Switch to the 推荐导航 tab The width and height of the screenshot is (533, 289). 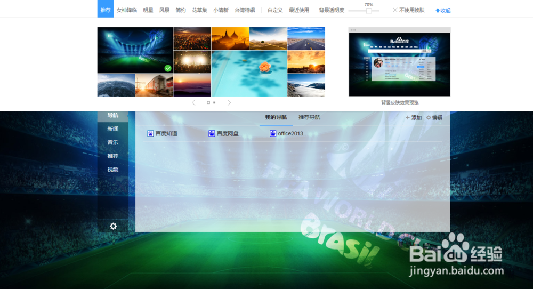click(x=309, y=117)
